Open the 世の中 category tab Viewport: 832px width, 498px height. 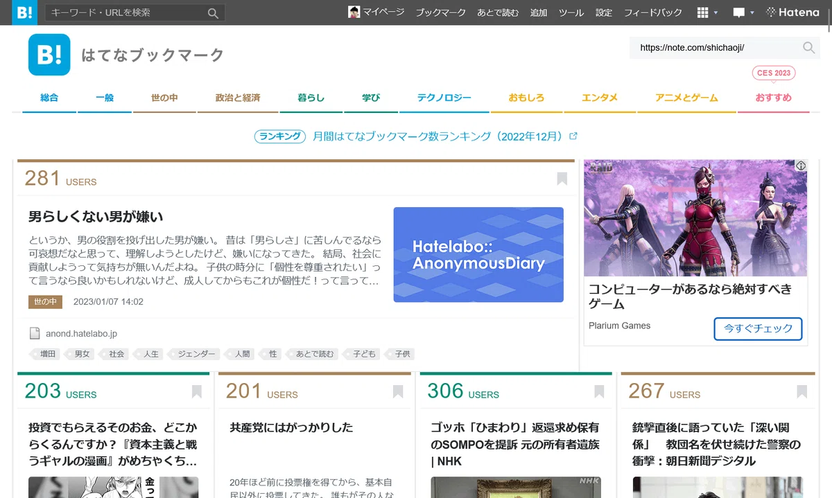pos(164,98)
